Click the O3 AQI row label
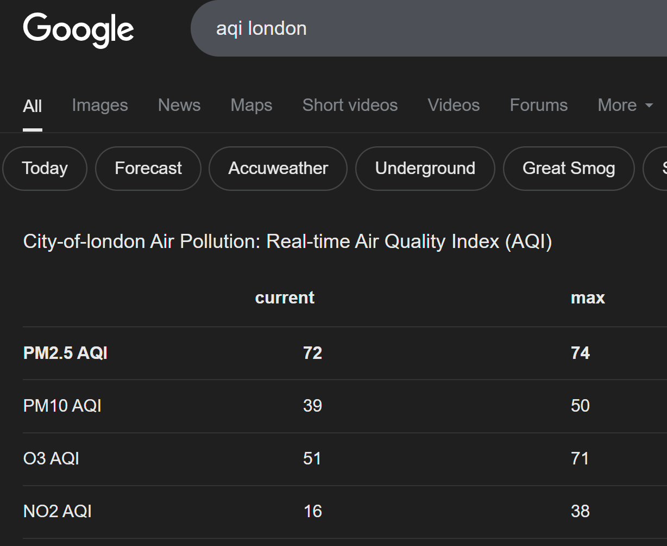667x546 pixels. tap(51, 458)
